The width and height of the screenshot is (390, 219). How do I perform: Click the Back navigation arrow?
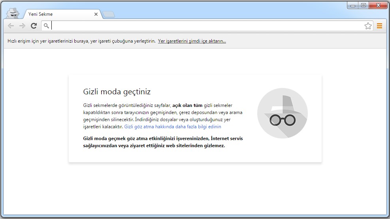tap(11, 26)
